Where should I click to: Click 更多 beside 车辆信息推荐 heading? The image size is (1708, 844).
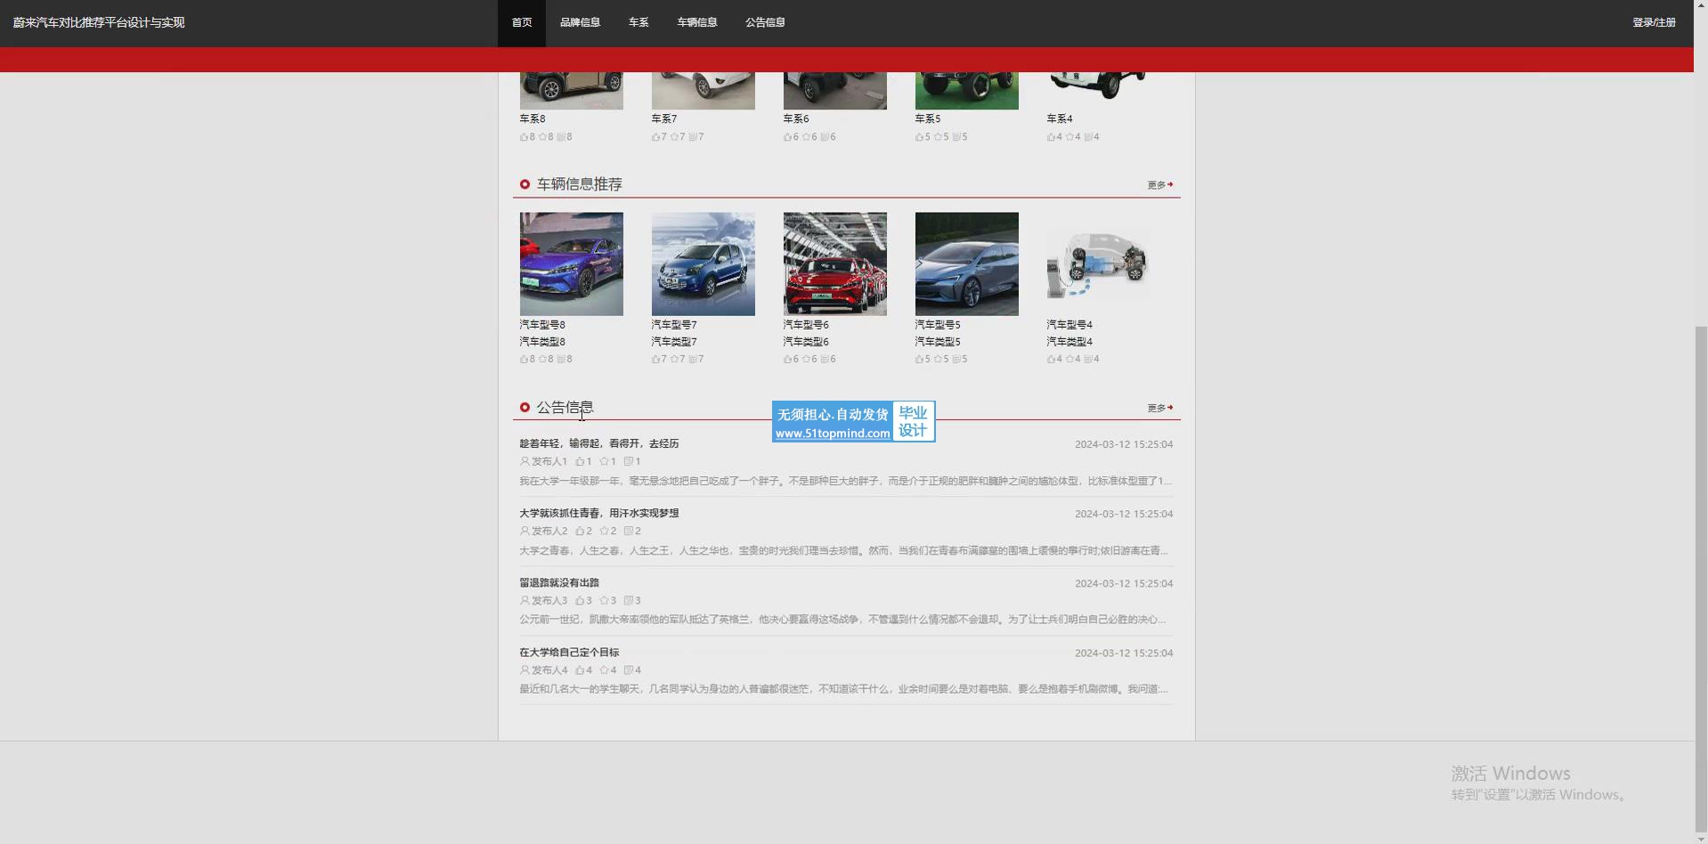click(x=1159, y=185)
